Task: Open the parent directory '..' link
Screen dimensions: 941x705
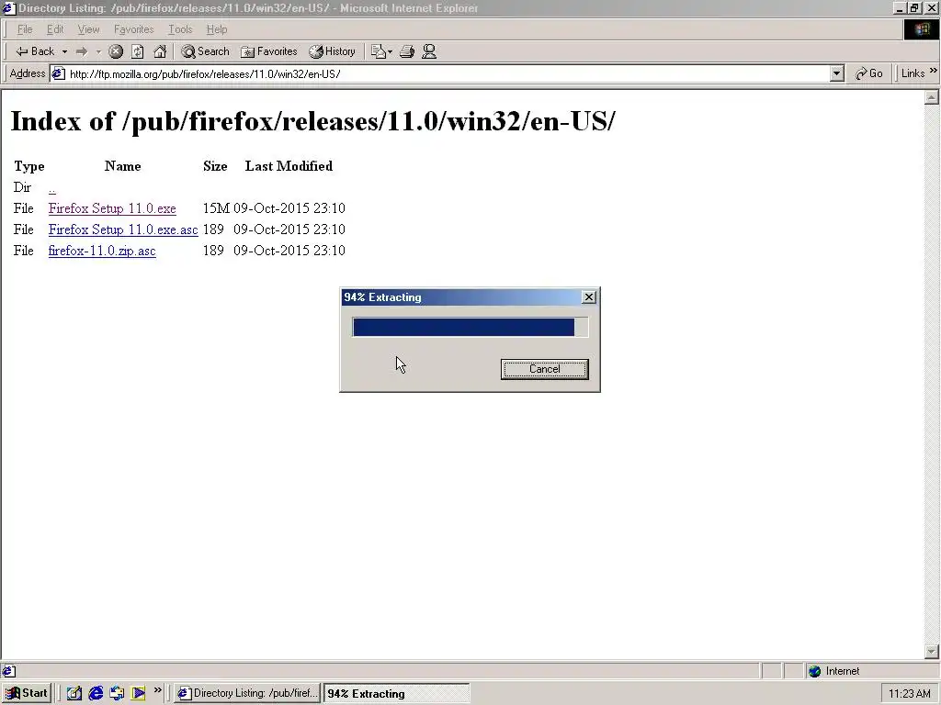Action: [x=52, y=187]
